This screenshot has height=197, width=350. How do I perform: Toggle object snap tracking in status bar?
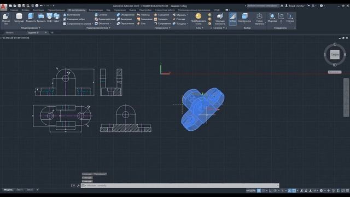pos(289,190)
